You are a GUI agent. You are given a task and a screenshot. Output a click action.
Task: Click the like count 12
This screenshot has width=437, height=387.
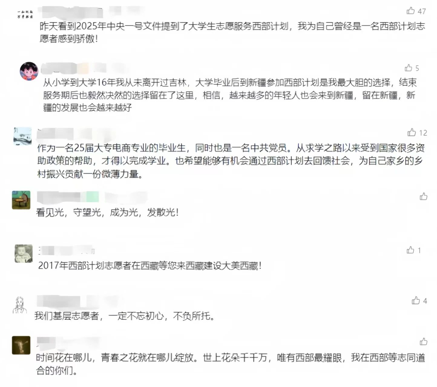coord(423,133)
